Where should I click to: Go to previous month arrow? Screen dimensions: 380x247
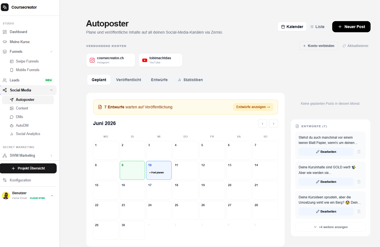[x=262, y=123]
